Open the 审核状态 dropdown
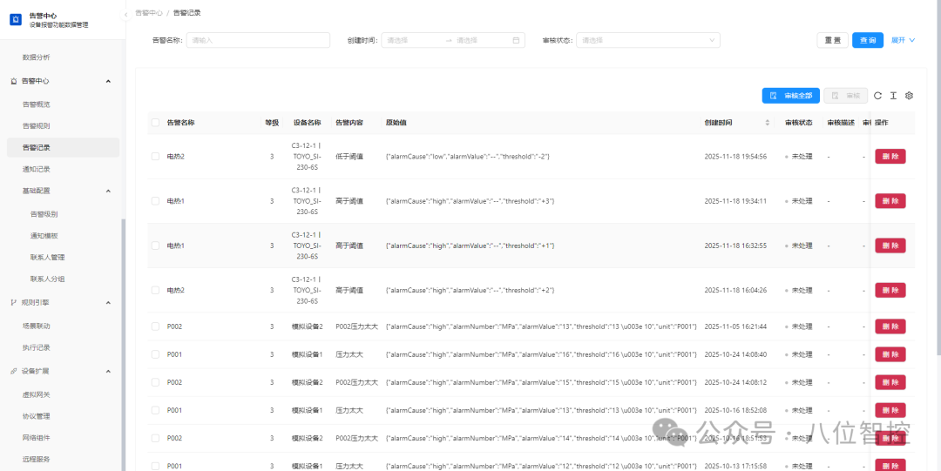Screen dimensions: 941x471 [x=648, y=40]
